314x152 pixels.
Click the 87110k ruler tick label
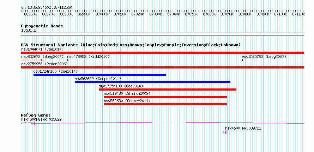[x=298, y=14]
